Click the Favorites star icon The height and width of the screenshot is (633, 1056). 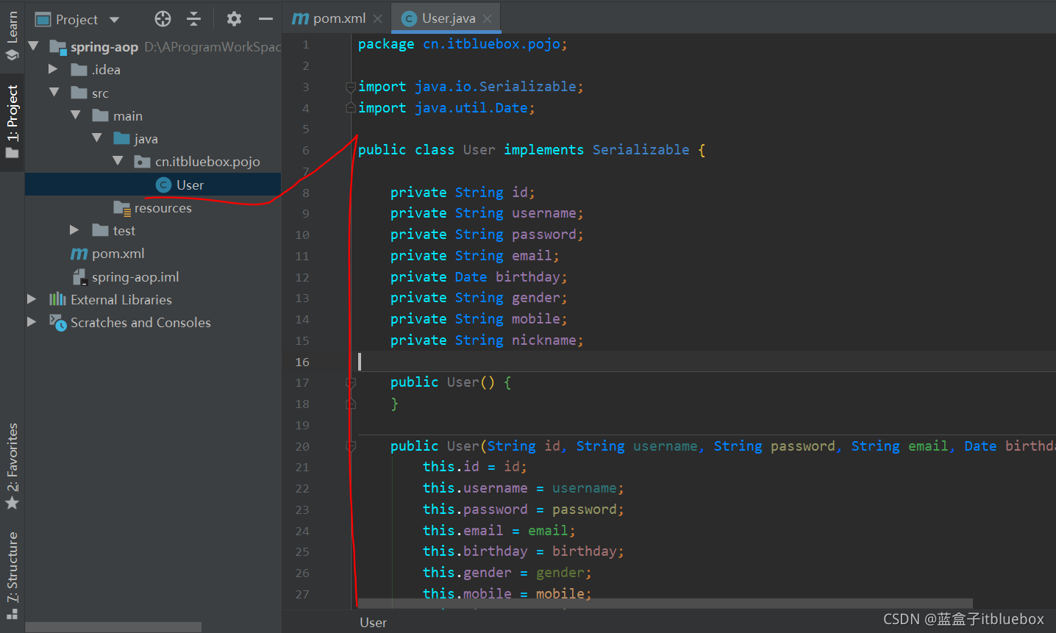coord(12,504)
